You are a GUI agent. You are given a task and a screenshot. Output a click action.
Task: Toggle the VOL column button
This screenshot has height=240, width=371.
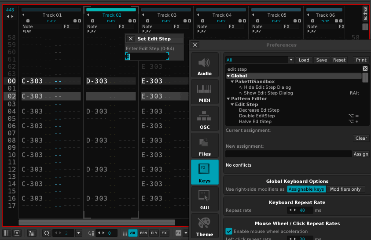(133, 233)
